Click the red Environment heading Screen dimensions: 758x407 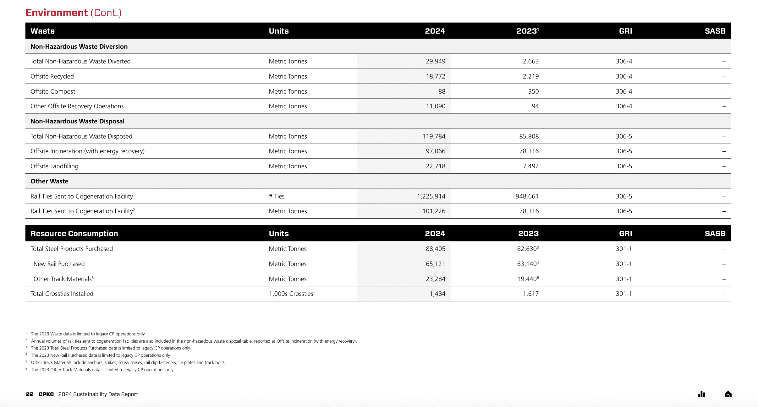pyautogui.click(x=57, y=13)
